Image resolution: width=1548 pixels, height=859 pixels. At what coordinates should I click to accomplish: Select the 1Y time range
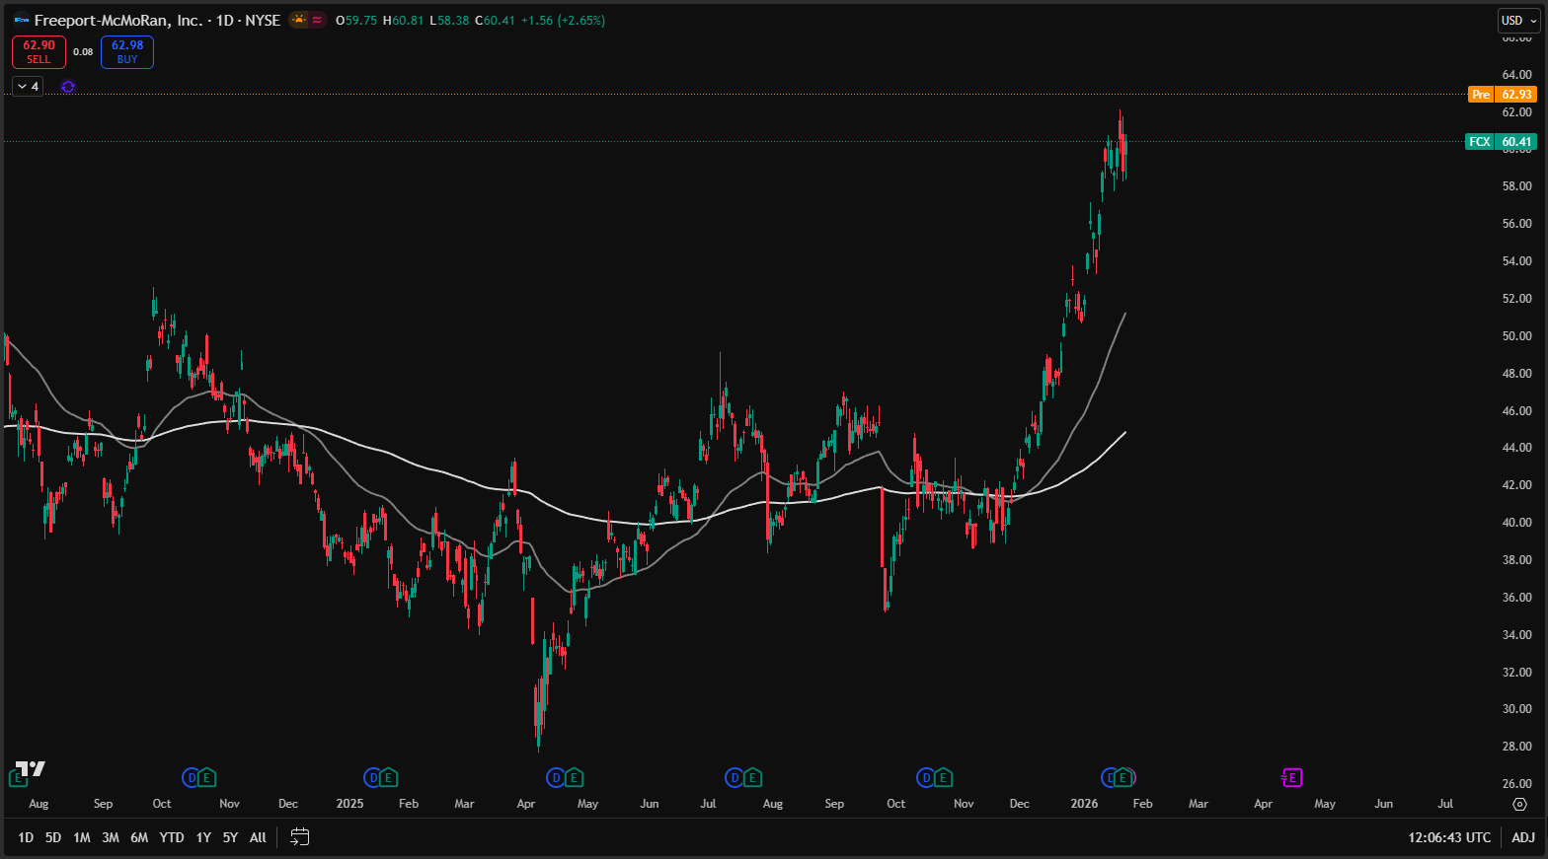tap(203, 837)
